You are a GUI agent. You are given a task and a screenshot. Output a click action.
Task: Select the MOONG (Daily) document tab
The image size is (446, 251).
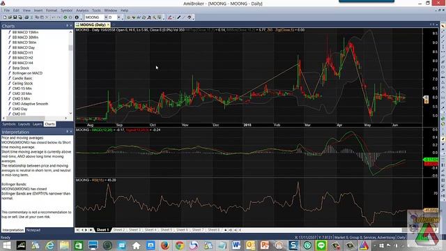pos(93,25)
